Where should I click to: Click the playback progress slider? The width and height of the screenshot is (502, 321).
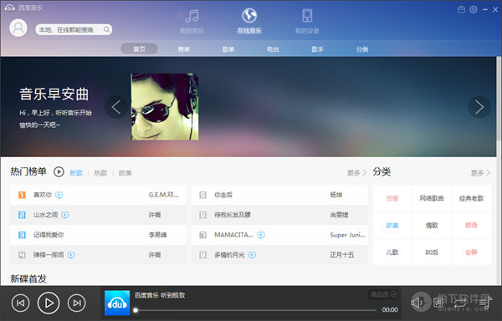[255, 310]
